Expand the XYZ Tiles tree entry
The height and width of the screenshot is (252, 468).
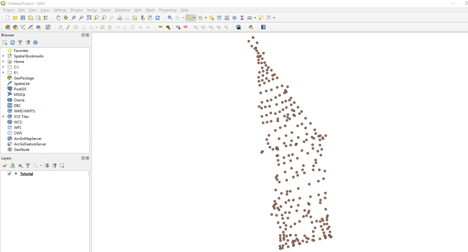point(3,116)
